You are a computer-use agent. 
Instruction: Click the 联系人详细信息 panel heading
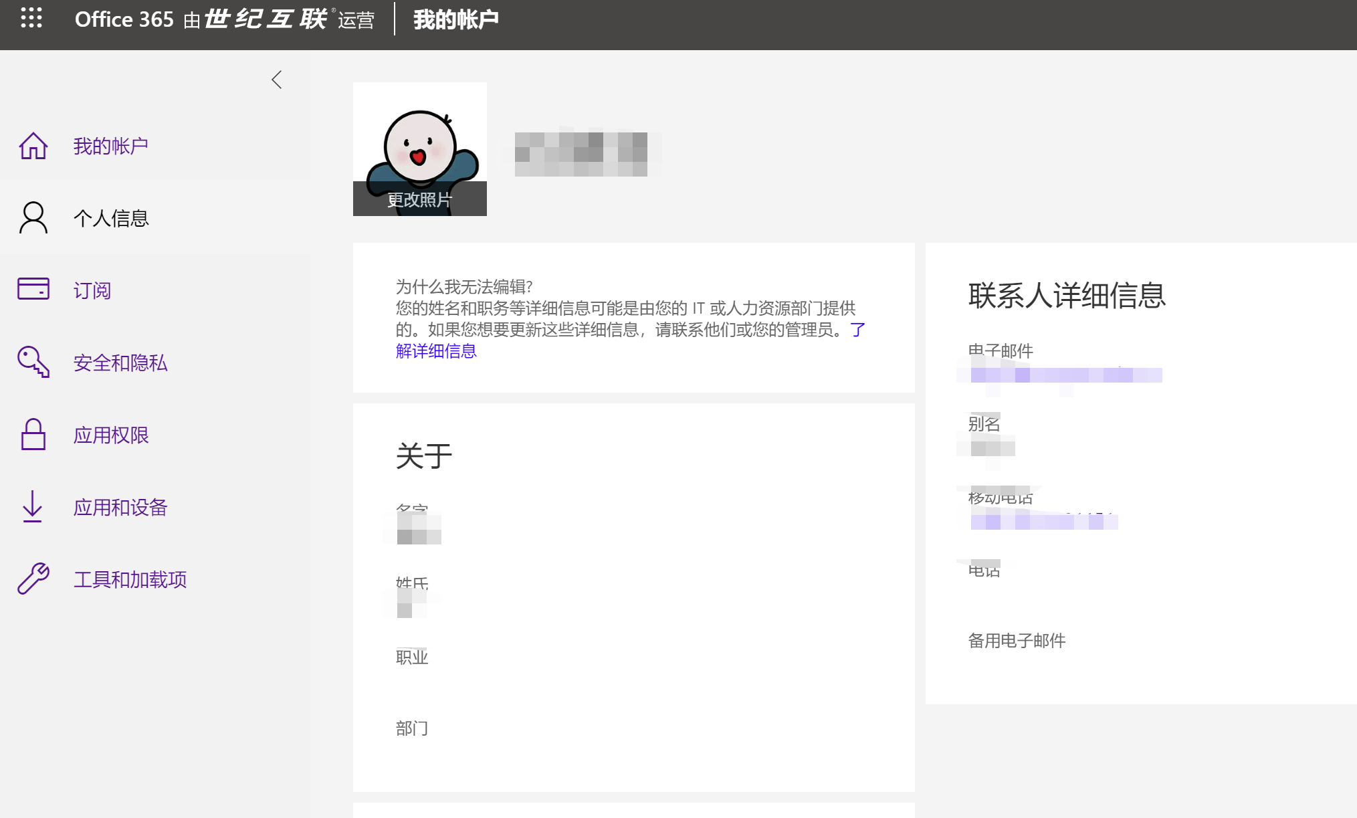1066,297
